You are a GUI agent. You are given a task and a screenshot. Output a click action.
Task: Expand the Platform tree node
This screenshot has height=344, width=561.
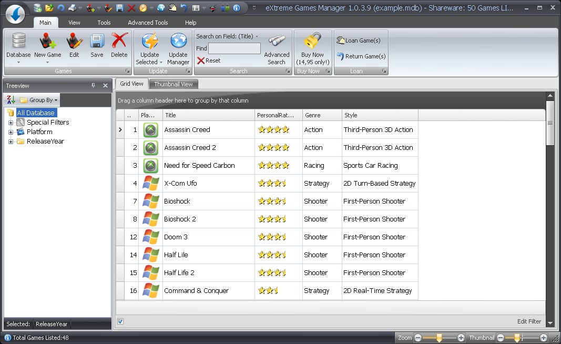click(x=11, y=132)
